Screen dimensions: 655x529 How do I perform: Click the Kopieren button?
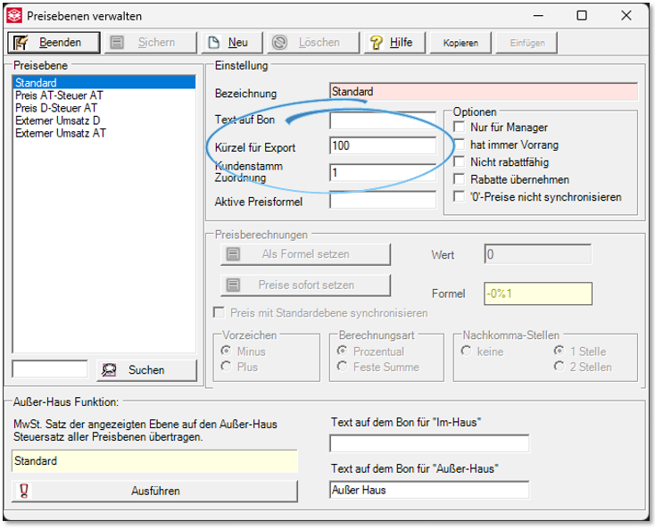(460, 42)
